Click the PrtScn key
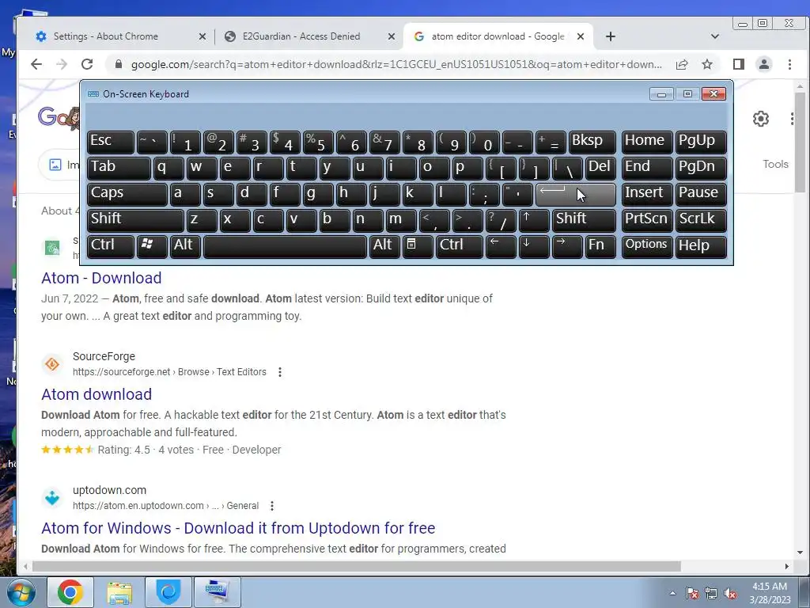This screenshot has height=608, width=810. click(x=647, y=220)
